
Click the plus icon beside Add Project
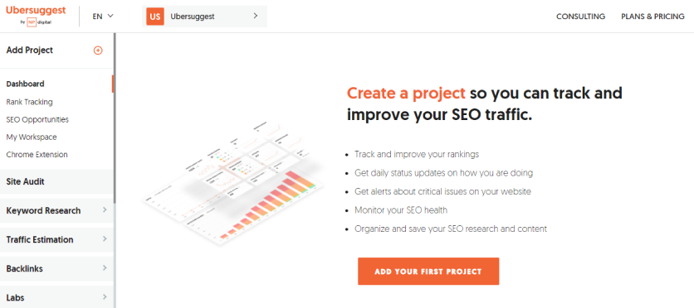pyautogui.click(x=98, y=51)
